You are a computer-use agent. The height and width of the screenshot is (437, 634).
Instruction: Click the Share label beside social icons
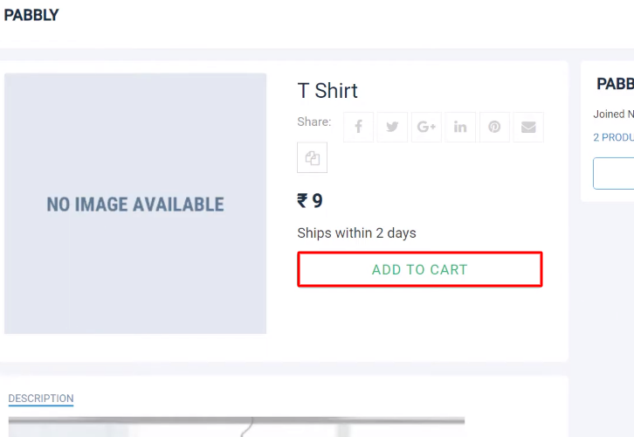pyautogui.click(x=314, y=121)
